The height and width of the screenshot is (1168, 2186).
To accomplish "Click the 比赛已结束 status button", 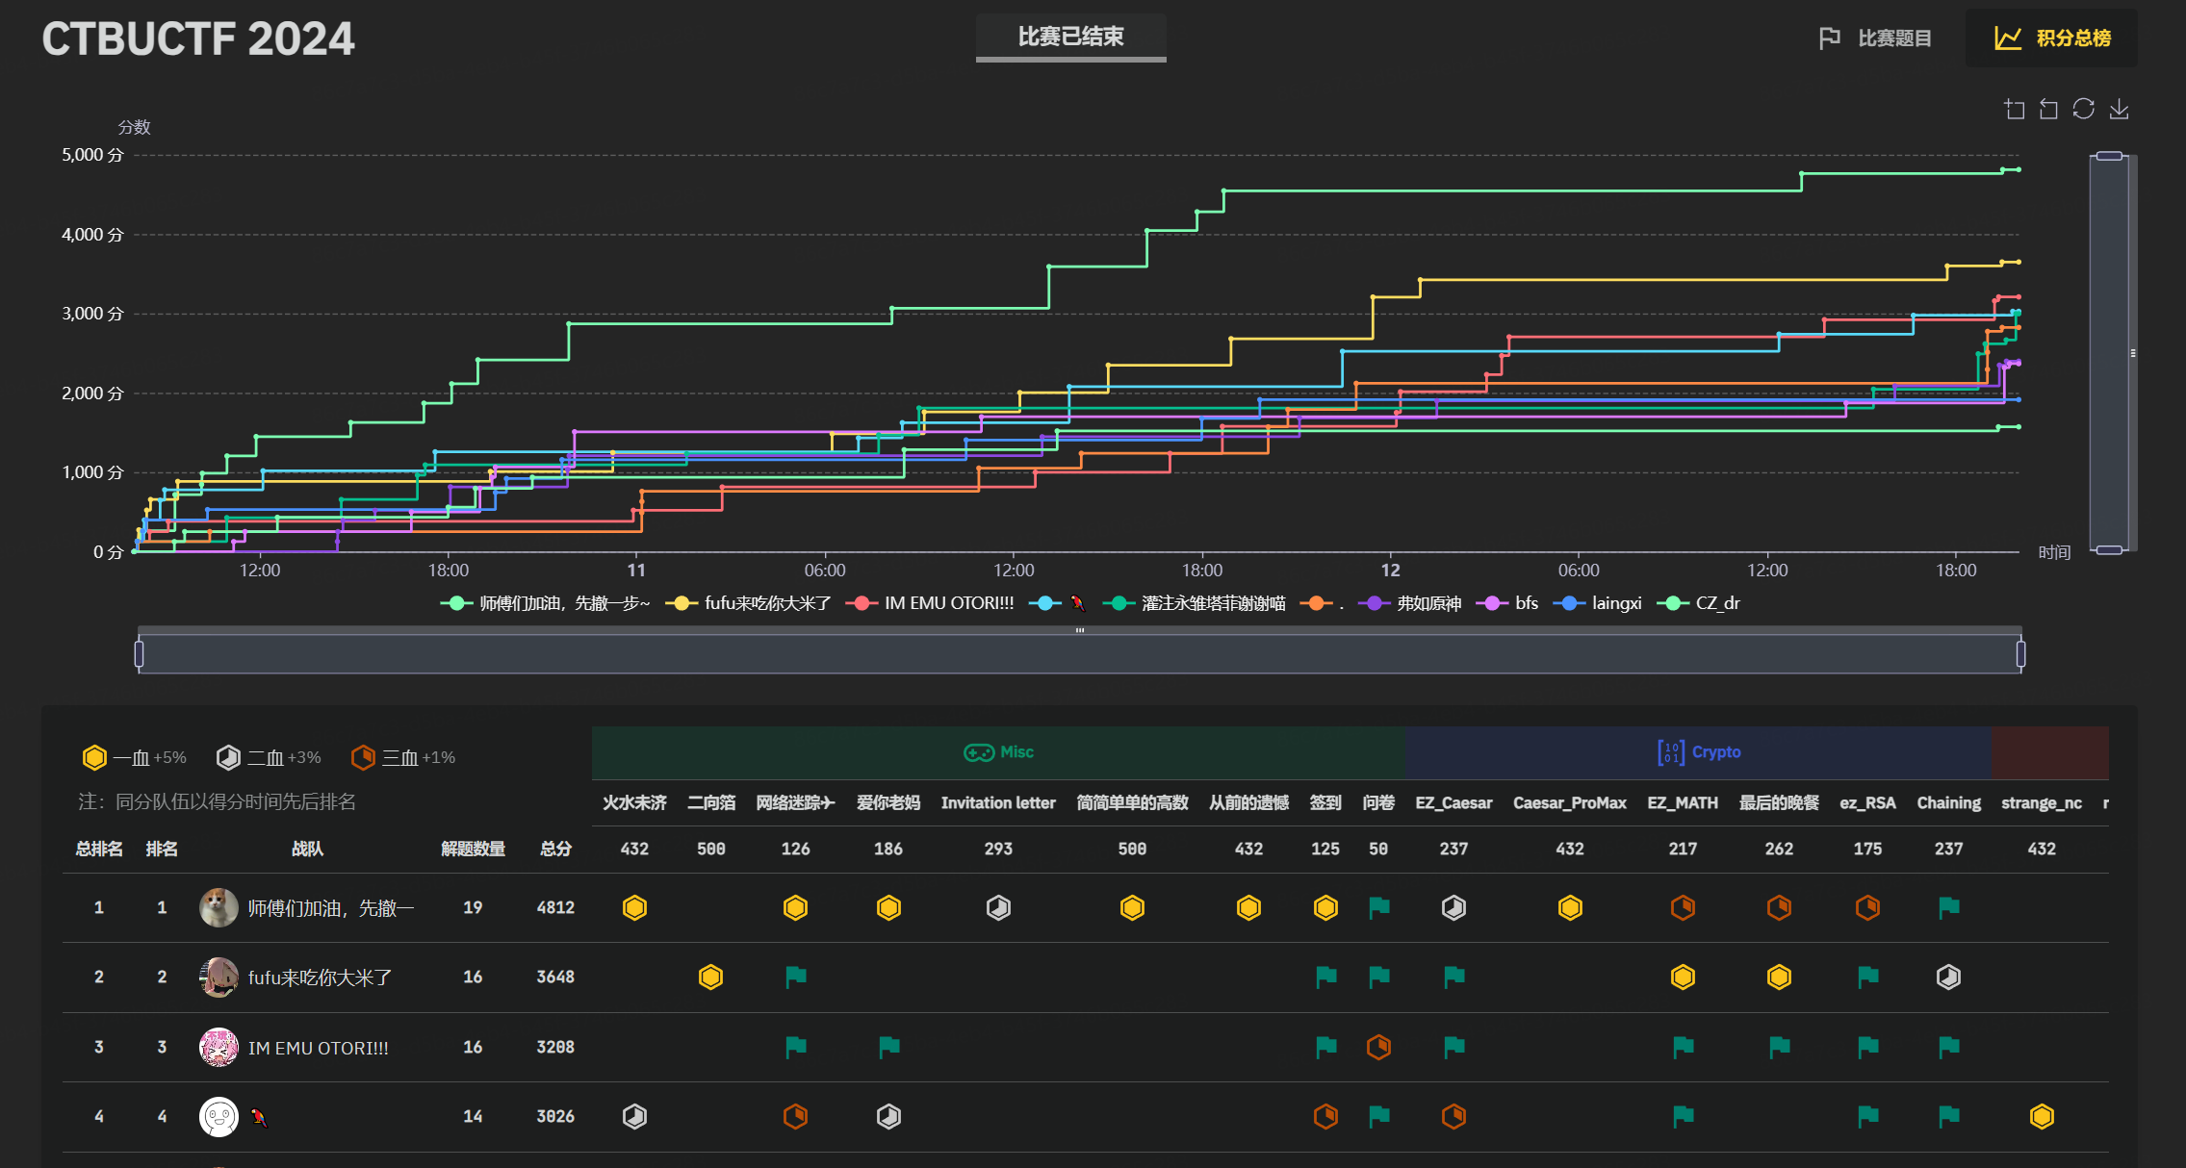I will [x=1071, y=38].
